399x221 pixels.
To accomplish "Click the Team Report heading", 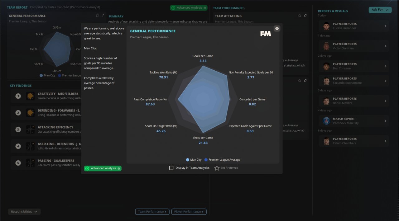I will pyautogui.click(x=17, y=7).
